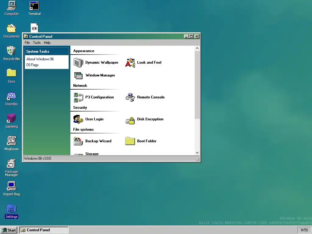This screenshot has width=312, height=234.
Task: Maximize the Control Panel window
Action: coord(191,37)
